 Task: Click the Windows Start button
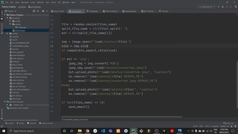[x=3, y=131]
